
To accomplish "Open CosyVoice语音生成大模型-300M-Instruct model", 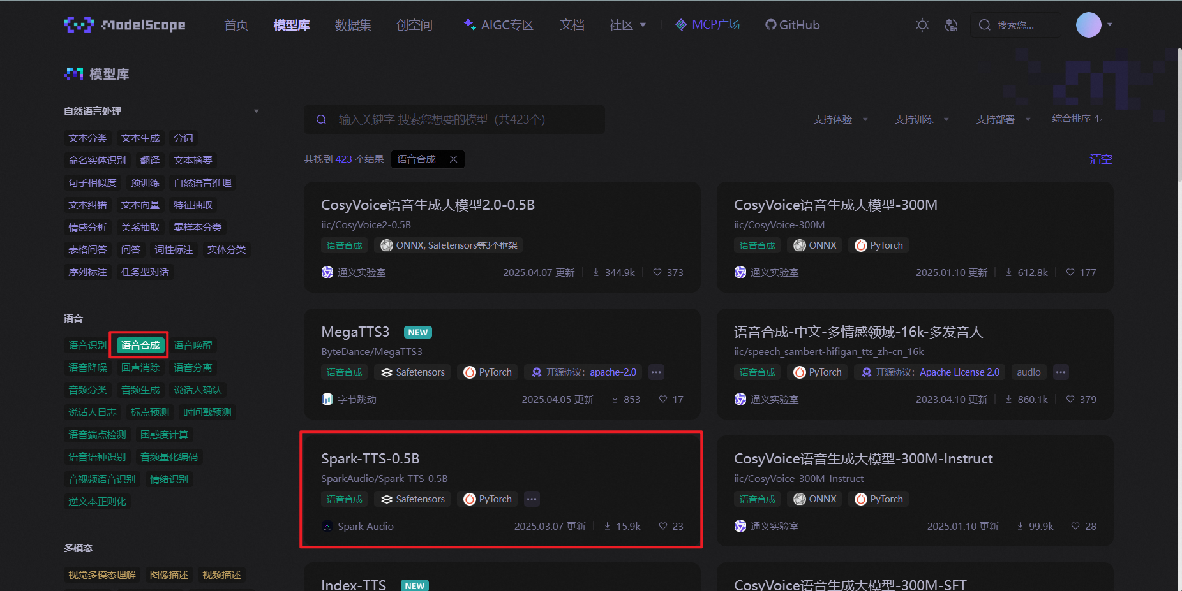I will coord(863,458).
